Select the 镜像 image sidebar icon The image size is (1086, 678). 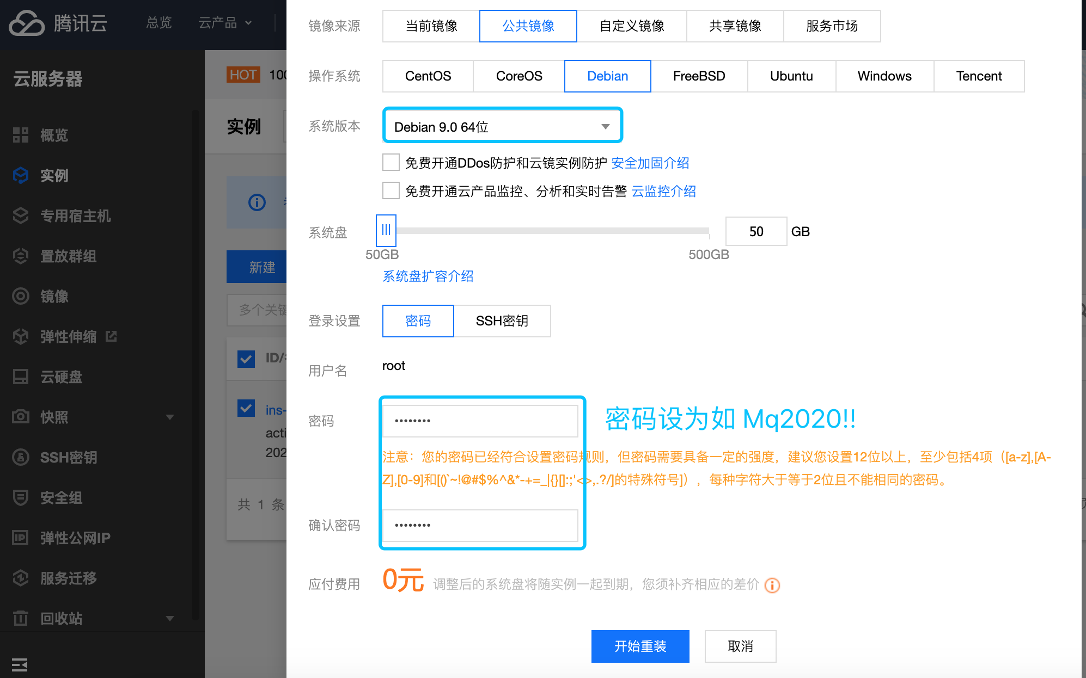(x=21, y=296)
